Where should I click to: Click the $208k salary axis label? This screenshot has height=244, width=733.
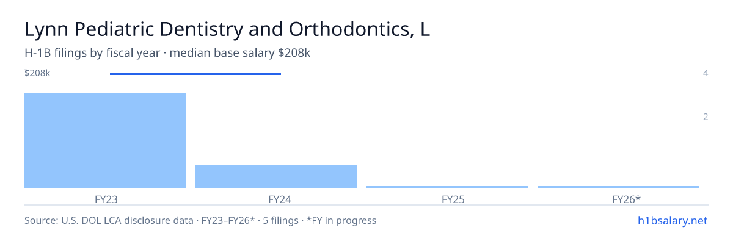(x=37, y=73)
